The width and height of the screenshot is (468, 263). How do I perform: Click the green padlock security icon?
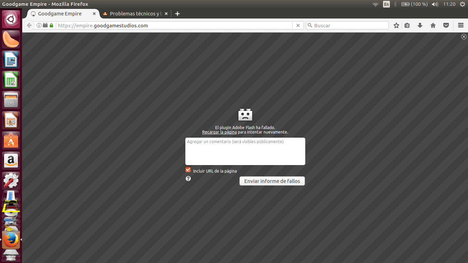(x=51, y=25)
